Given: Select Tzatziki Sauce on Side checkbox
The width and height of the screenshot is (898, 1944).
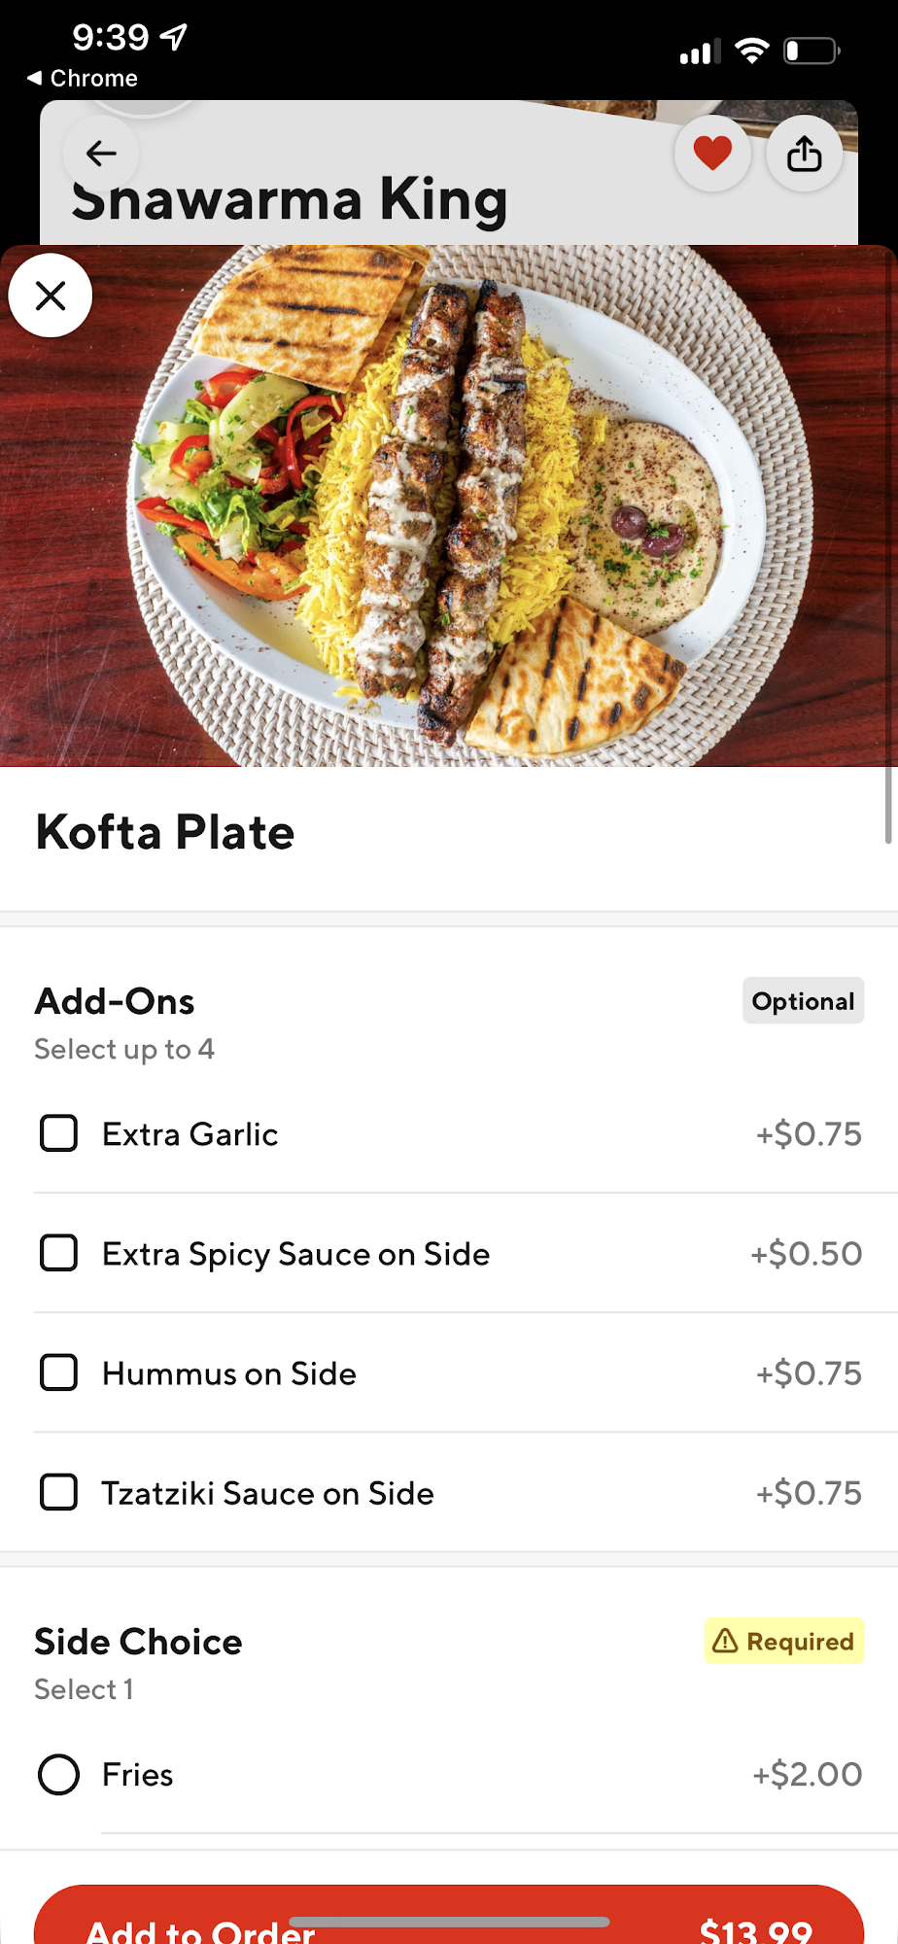Looking at the screenshot, I should coord(58,1492).
